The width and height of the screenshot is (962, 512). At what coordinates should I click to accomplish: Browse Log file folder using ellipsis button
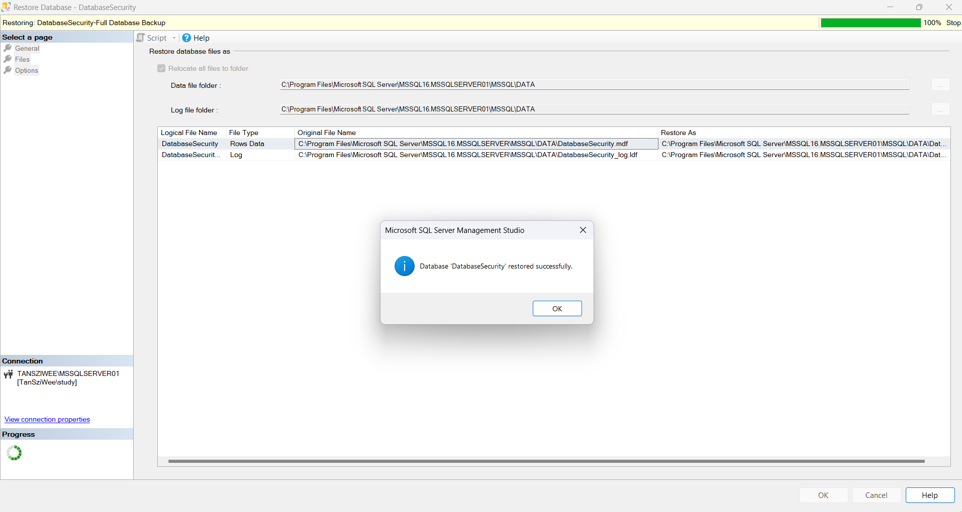coord(940,109)
